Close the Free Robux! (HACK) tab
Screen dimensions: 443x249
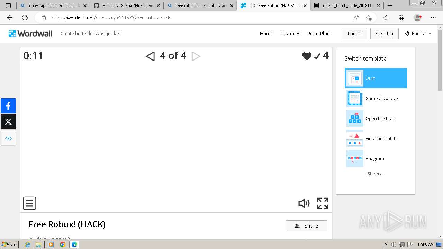(x=305, y=6)
